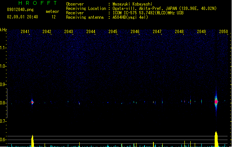Image resolution: width=232 pixels, height=147 pixels.
Task: Click the 2044 time axis label
Action: click(x=91, y=32)
